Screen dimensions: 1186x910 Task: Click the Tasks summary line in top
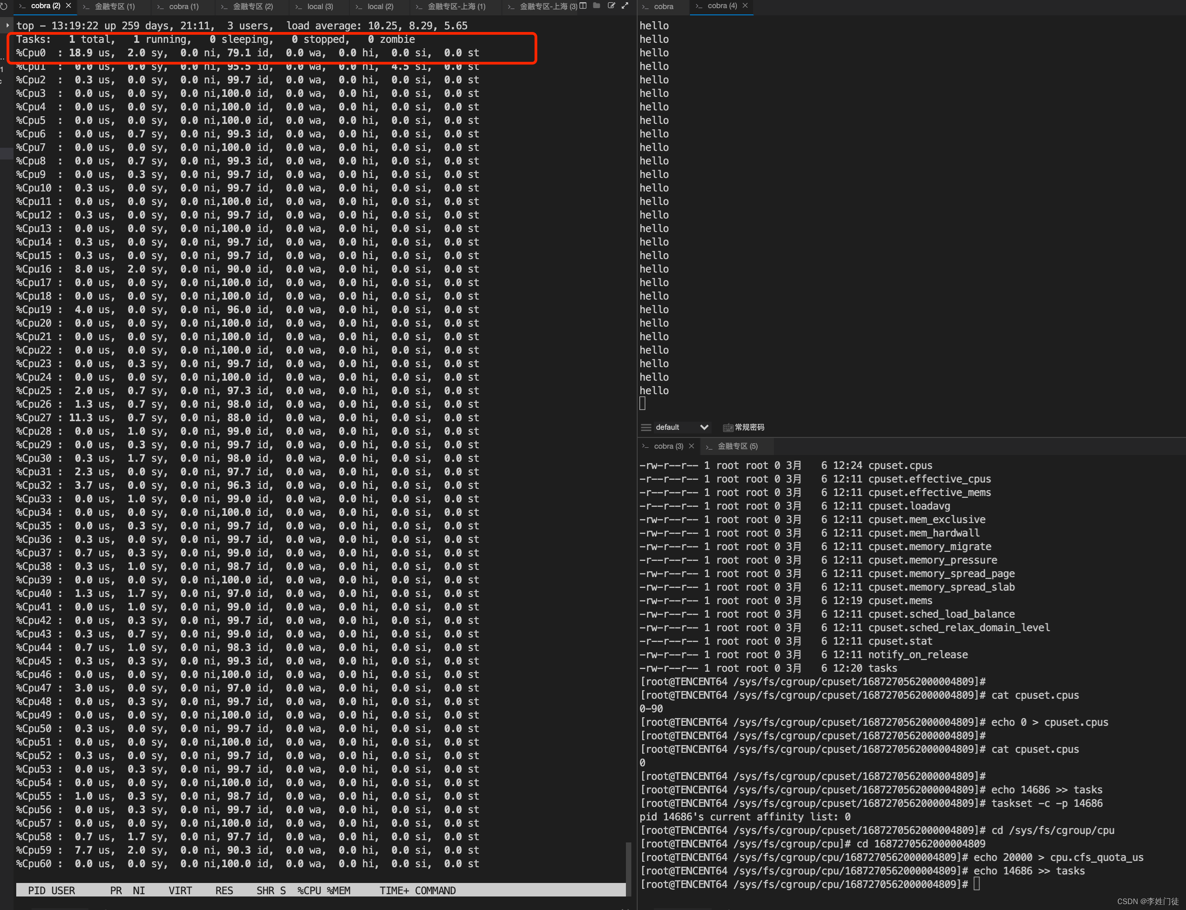click(x=215, y=40)
